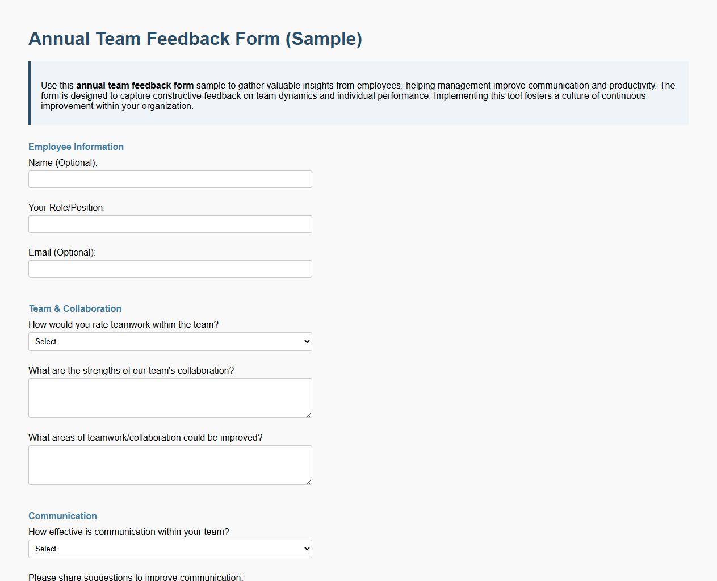Screen dimensions: 717x581
Task: Open the Select menu under teamwork rating question
Action: (x=170, y=341)
